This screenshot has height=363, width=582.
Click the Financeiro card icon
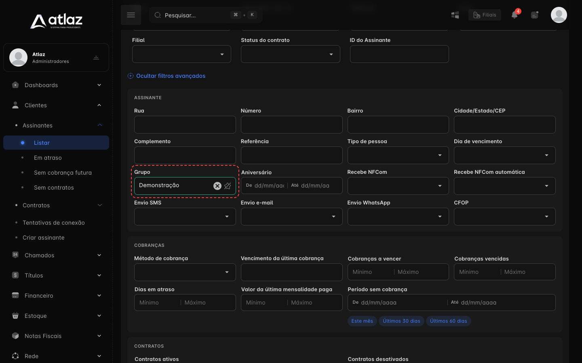(15, 295)
